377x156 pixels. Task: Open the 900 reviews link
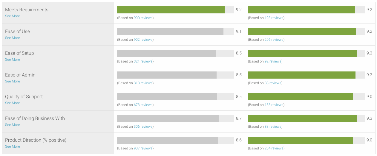coord(143,18)
